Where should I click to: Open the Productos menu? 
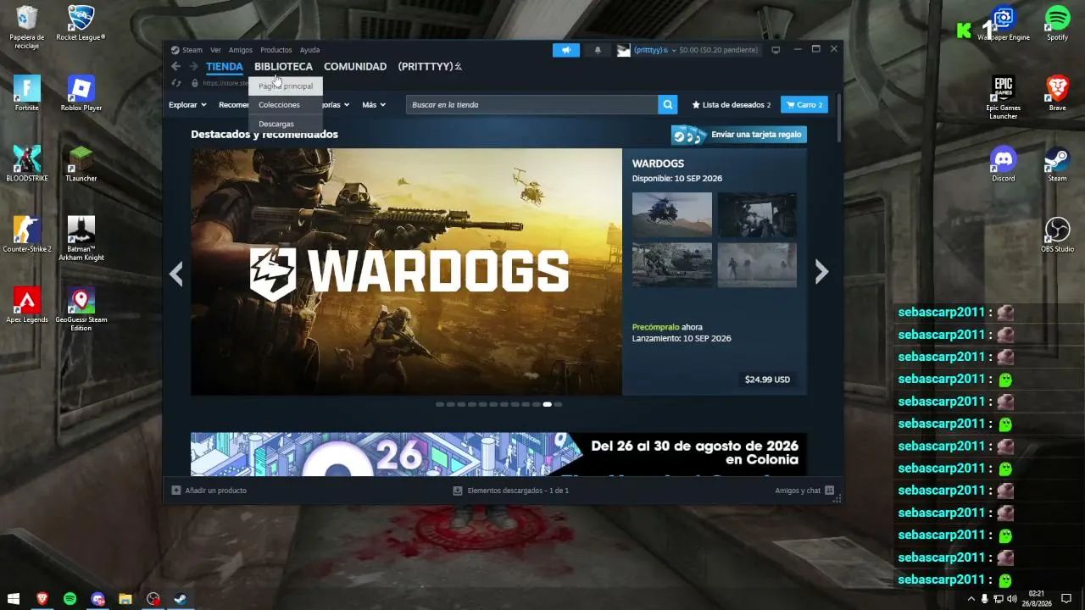(276, 50)
